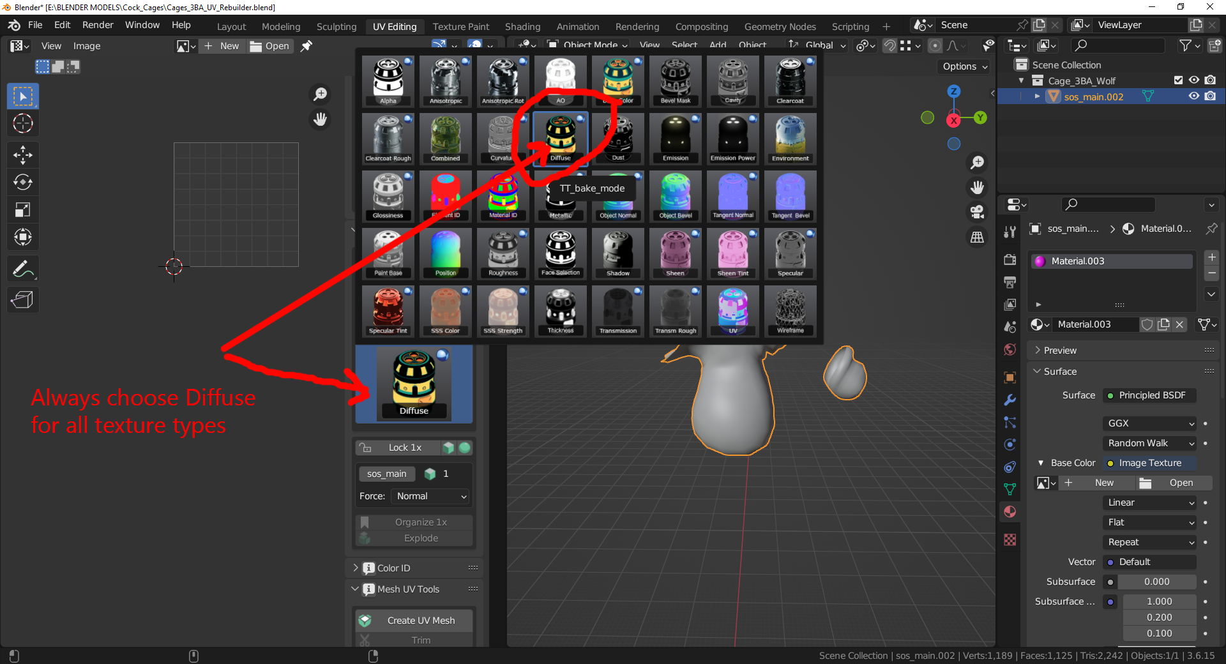The image size is (1226, 664).
Task: Hide Cage_3BA_Wolf collection in viewport
Action: click(1193, 80)
